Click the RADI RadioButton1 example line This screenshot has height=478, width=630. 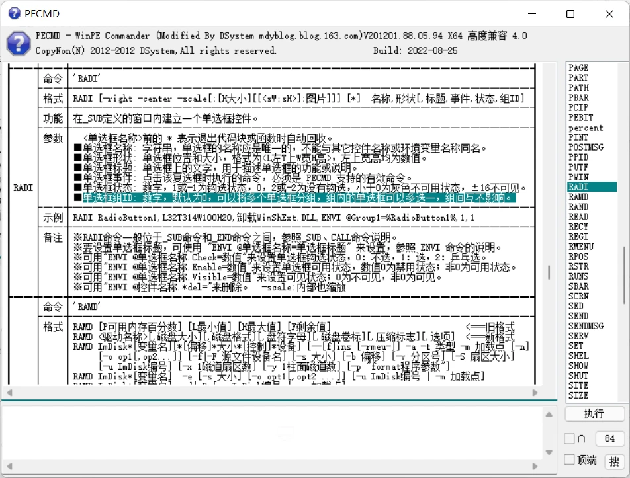point(273,218)
